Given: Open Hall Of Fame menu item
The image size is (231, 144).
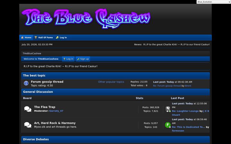Looking at the screenshot, I should tap(44, 38).
